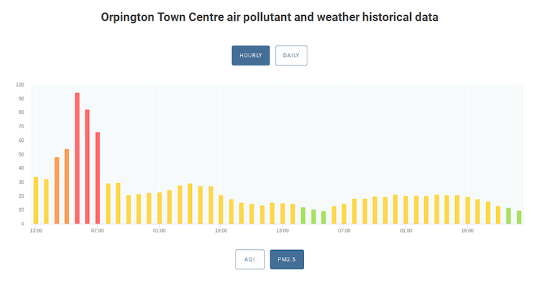Screen dimensions: 545x281
Task: Click the first orange bar near 48
Action: coord(57,190)
